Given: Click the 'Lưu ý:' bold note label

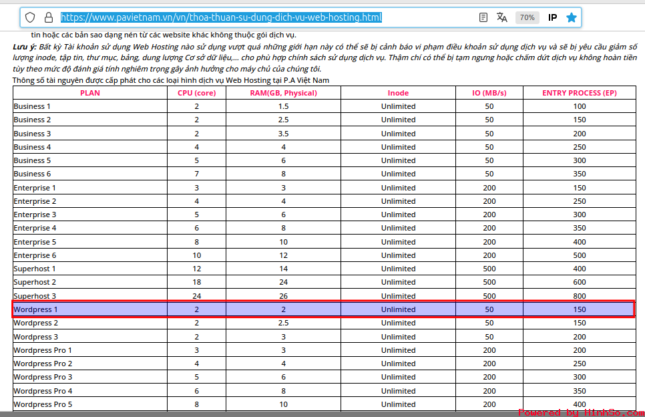Looking at the screenshot, I should coord(24,47).
